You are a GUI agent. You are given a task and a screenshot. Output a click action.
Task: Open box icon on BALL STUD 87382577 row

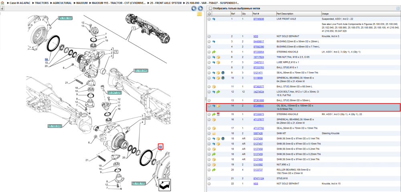(x=214, y=87)
